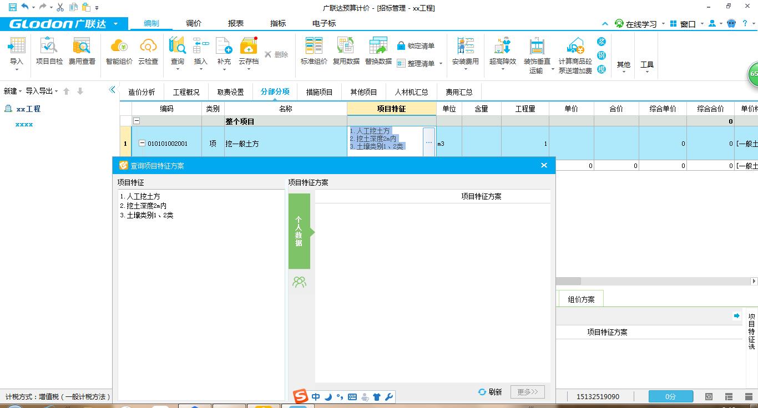Click the 刷新 refresh button in the dialog
Viewport: 758px width, 408px height.
pos(489,391)
